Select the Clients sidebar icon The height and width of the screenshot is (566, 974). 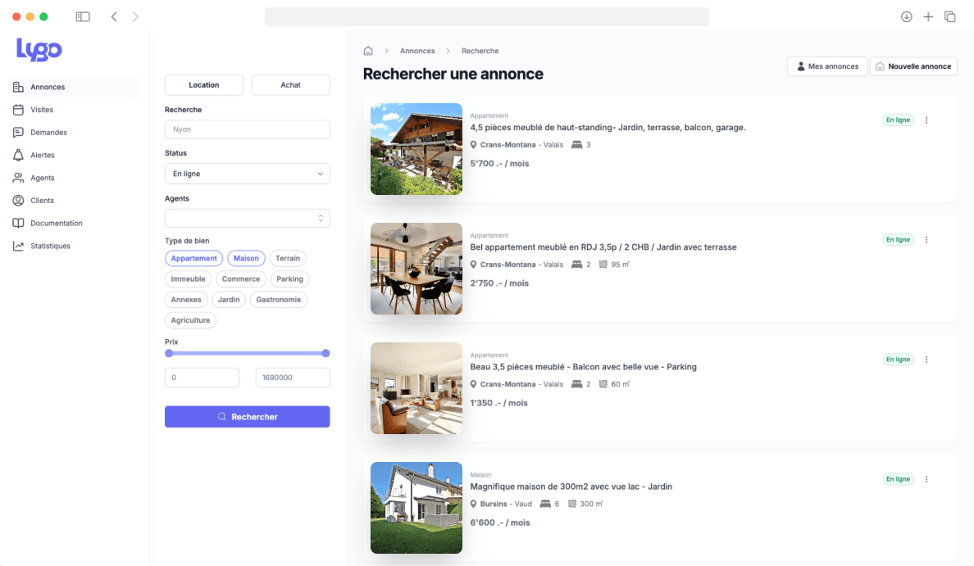(18, 200)
